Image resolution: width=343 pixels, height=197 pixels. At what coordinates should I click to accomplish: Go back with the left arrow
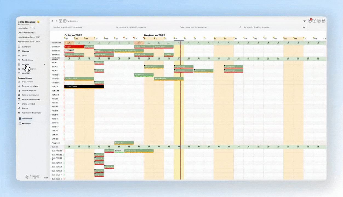53,21
